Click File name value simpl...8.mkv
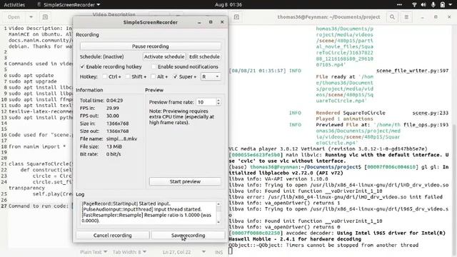The image size is (457, 257). (121, 138)
